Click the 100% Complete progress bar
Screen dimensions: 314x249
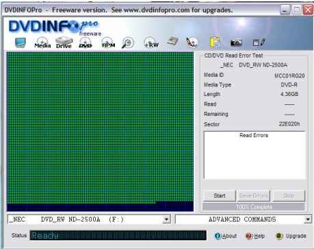click(254, 207)
